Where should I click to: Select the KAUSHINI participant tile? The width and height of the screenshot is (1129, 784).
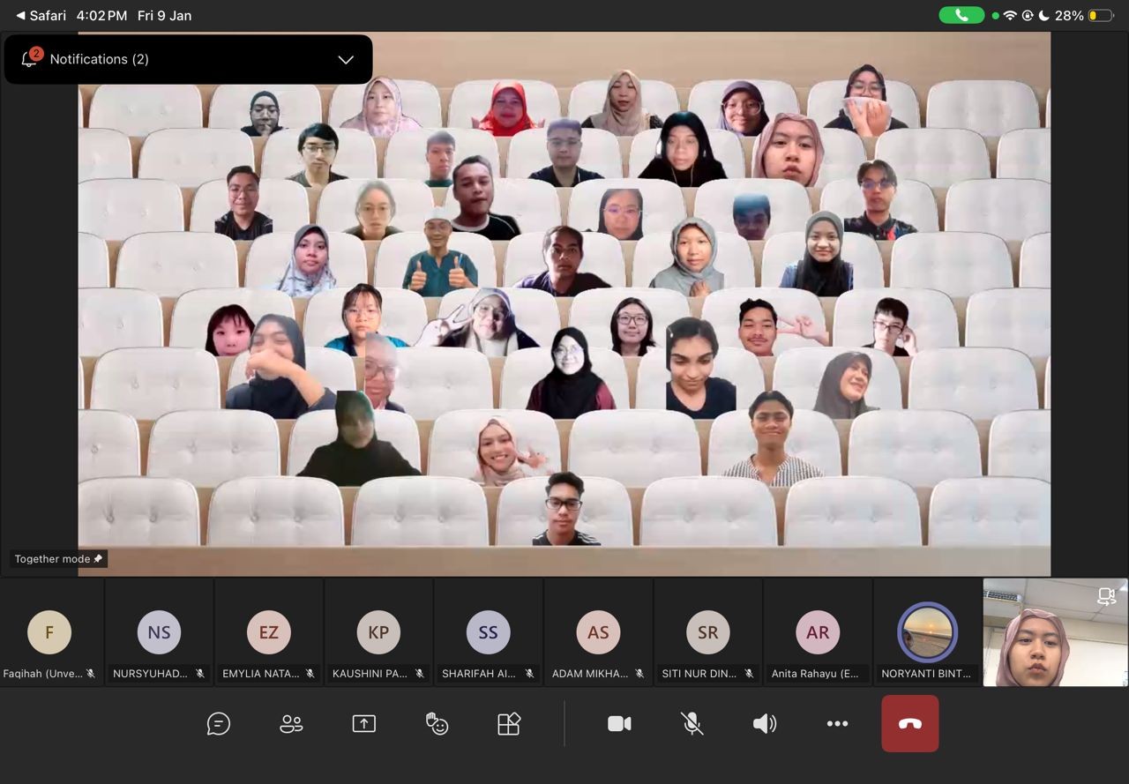click(378, 633)
